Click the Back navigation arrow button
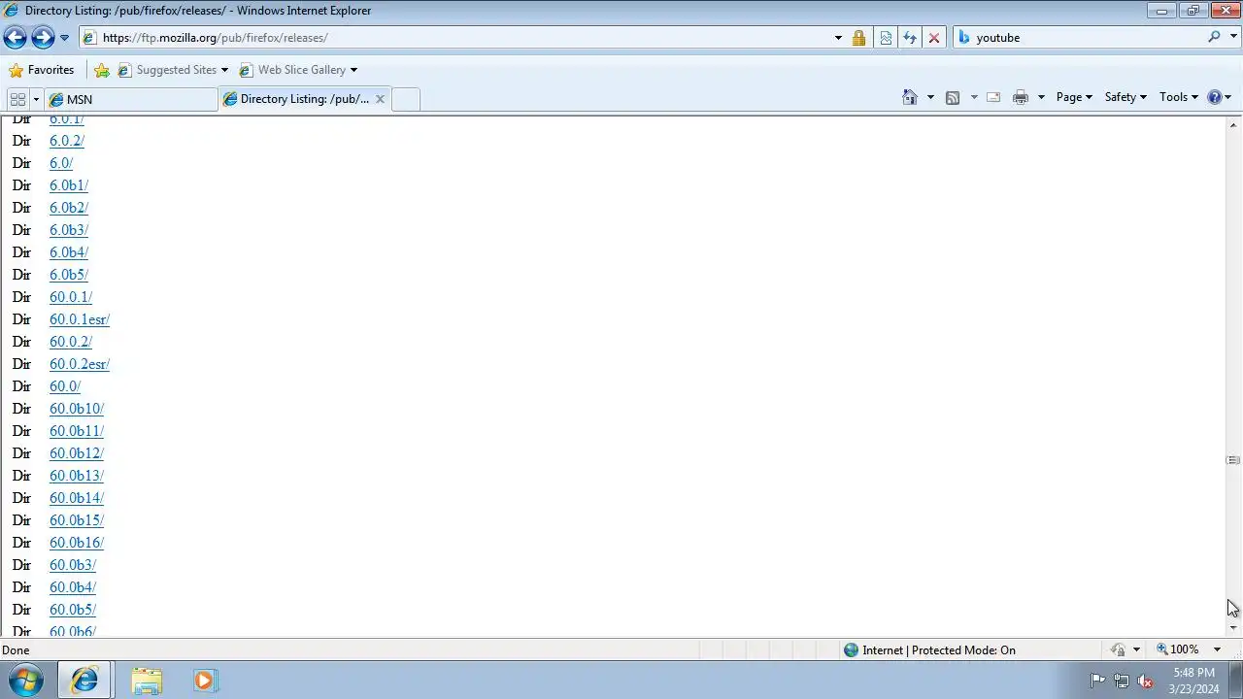1243x699 pixels. [15, 38]
